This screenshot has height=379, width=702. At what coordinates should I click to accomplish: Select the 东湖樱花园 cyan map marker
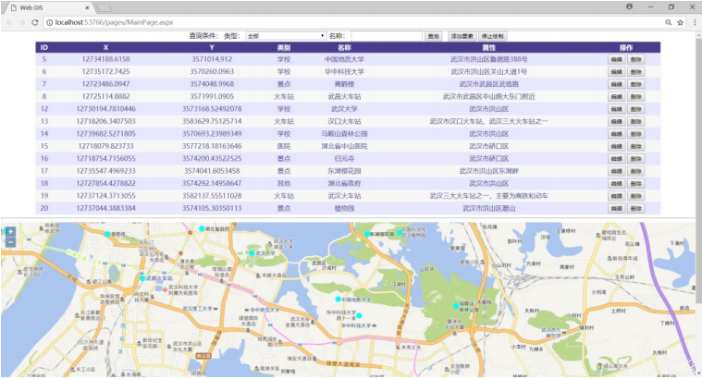click(x=367, y=234)
